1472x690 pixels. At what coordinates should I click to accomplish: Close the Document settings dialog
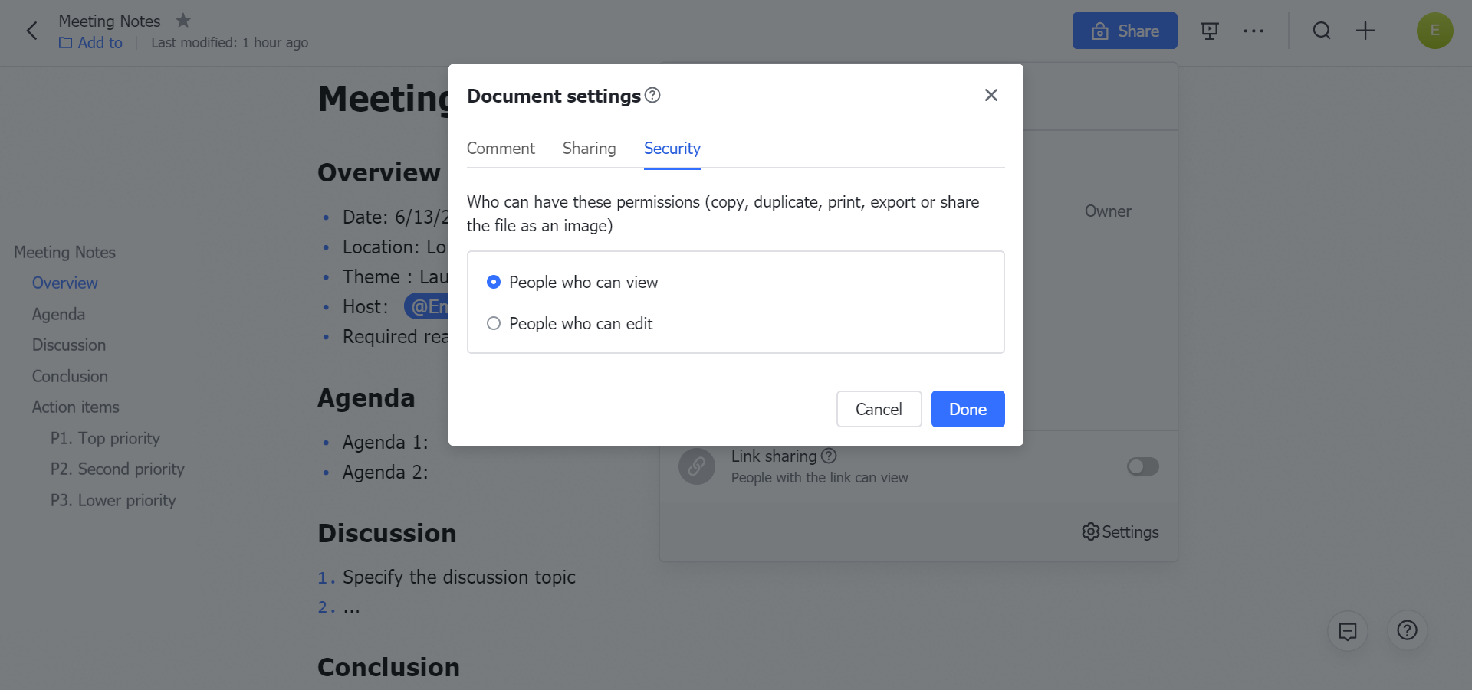[991, 95]
